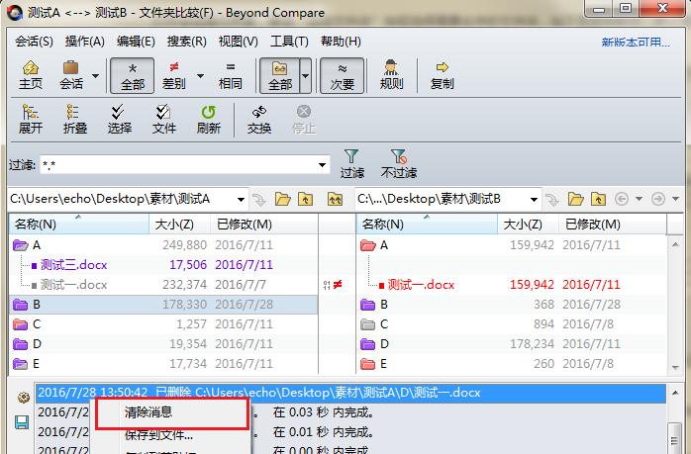Sort left pane by Name (名称(N)) header
Screen dimensions: 691x454
pyautogui.click(x=79, y=225)
